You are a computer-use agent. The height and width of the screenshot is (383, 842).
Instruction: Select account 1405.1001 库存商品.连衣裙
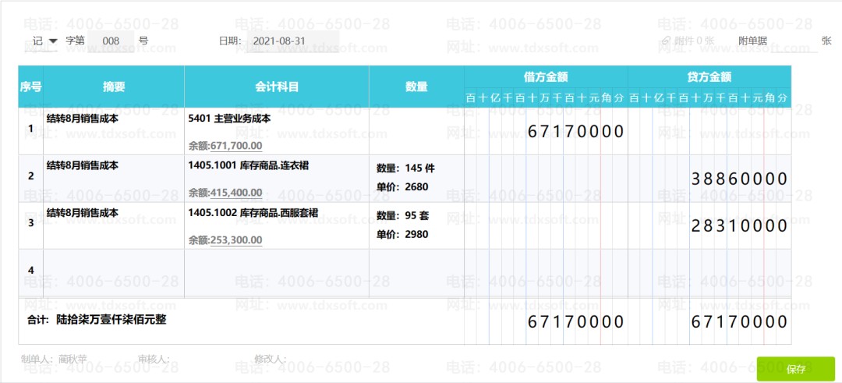coord(249,165)
